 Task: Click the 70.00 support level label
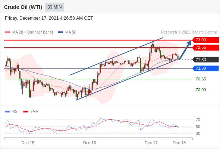pos(201,90)
